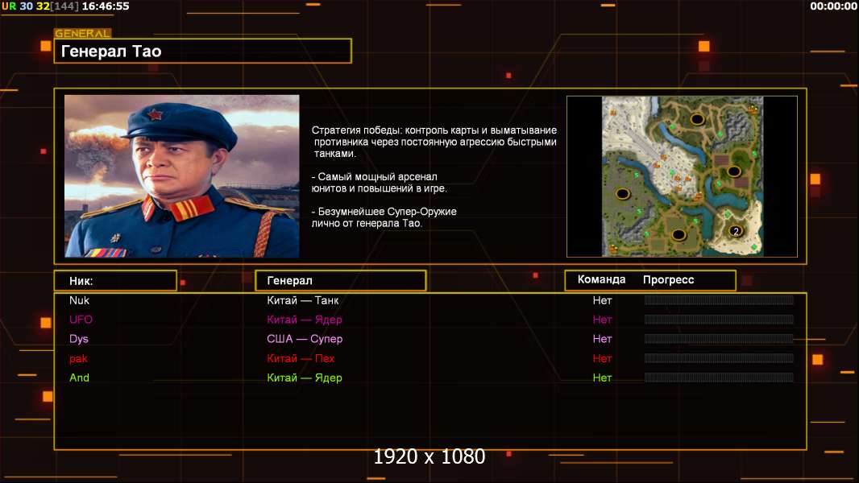The image size is (859, 483).
Task: Select player nickname UFO
Action: pos(81,320)
